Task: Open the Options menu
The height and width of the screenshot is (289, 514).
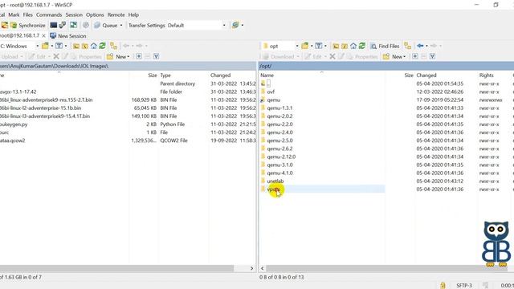Action: coord(95,14)
